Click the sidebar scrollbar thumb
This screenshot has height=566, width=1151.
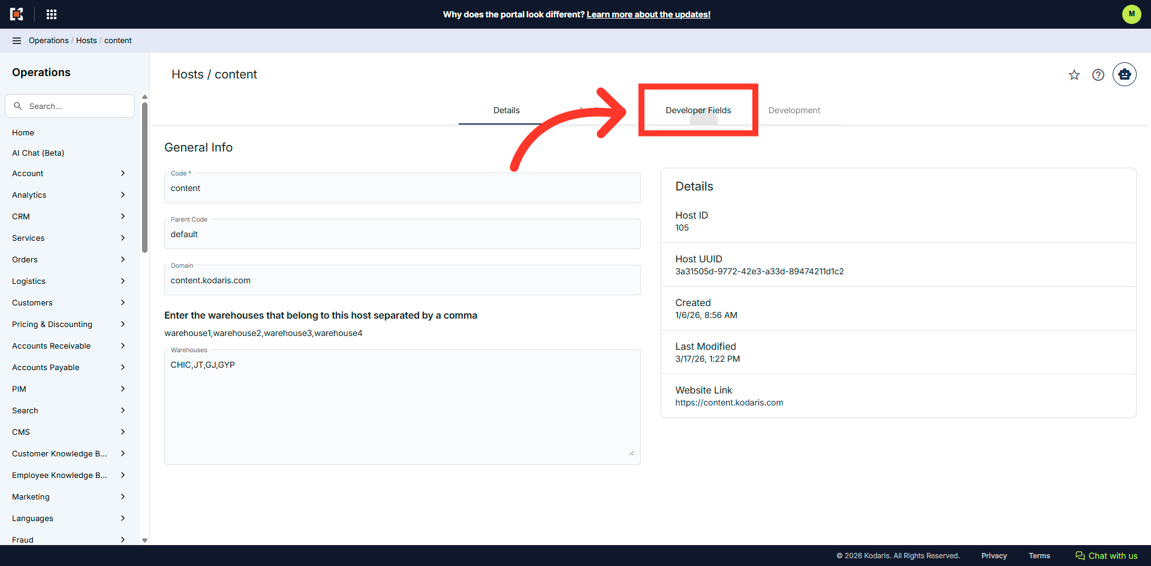pyautogui.click(x=144, y=177)
